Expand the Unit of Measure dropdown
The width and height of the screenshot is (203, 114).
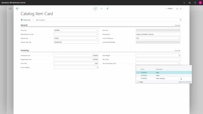click(x=179, y=38)
